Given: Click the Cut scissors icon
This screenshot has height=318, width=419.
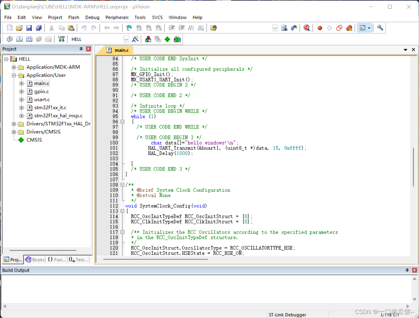Looking at the screenshot, I should tap(52, 28).
